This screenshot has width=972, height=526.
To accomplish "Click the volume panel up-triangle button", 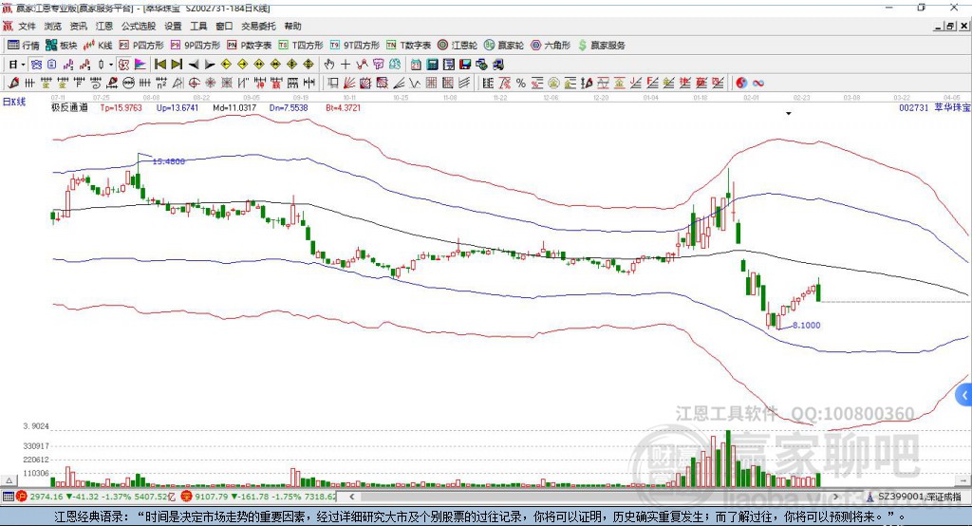I will [x=9, y=480].
